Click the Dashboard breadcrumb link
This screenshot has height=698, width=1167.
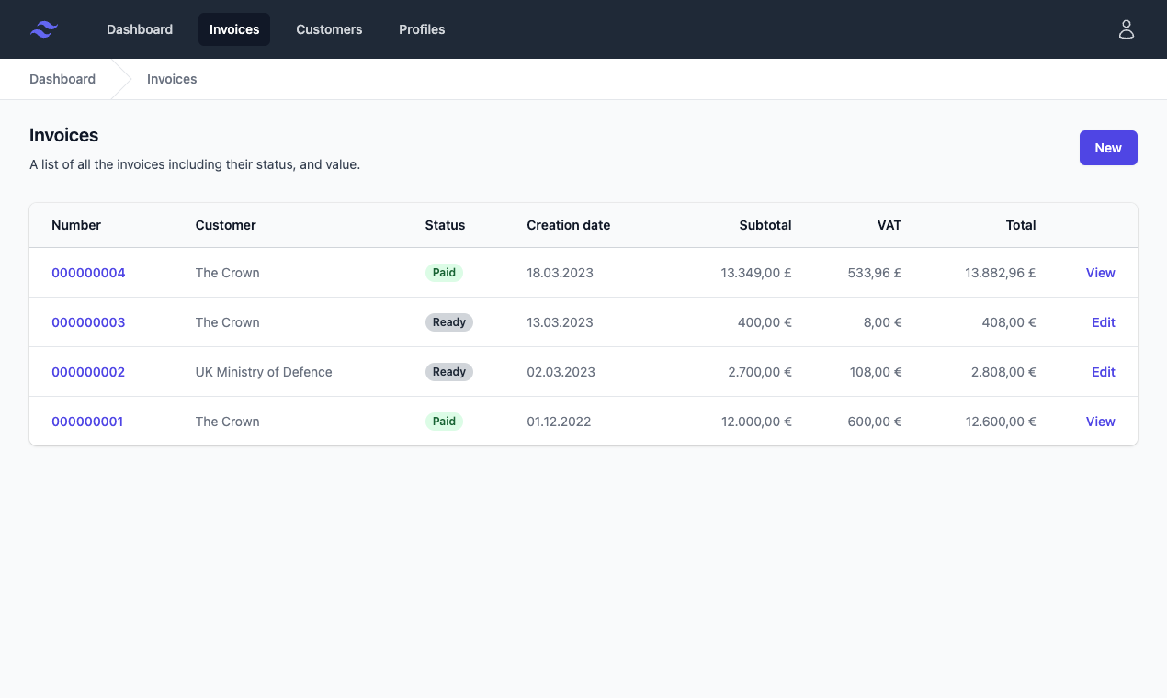tap(62, 79)
